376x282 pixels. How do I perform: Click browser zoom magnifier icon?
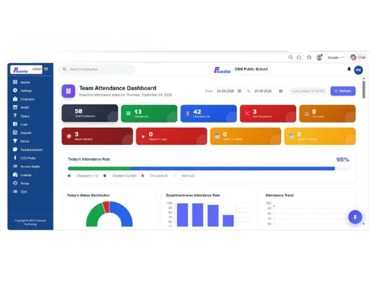point(290,57)
